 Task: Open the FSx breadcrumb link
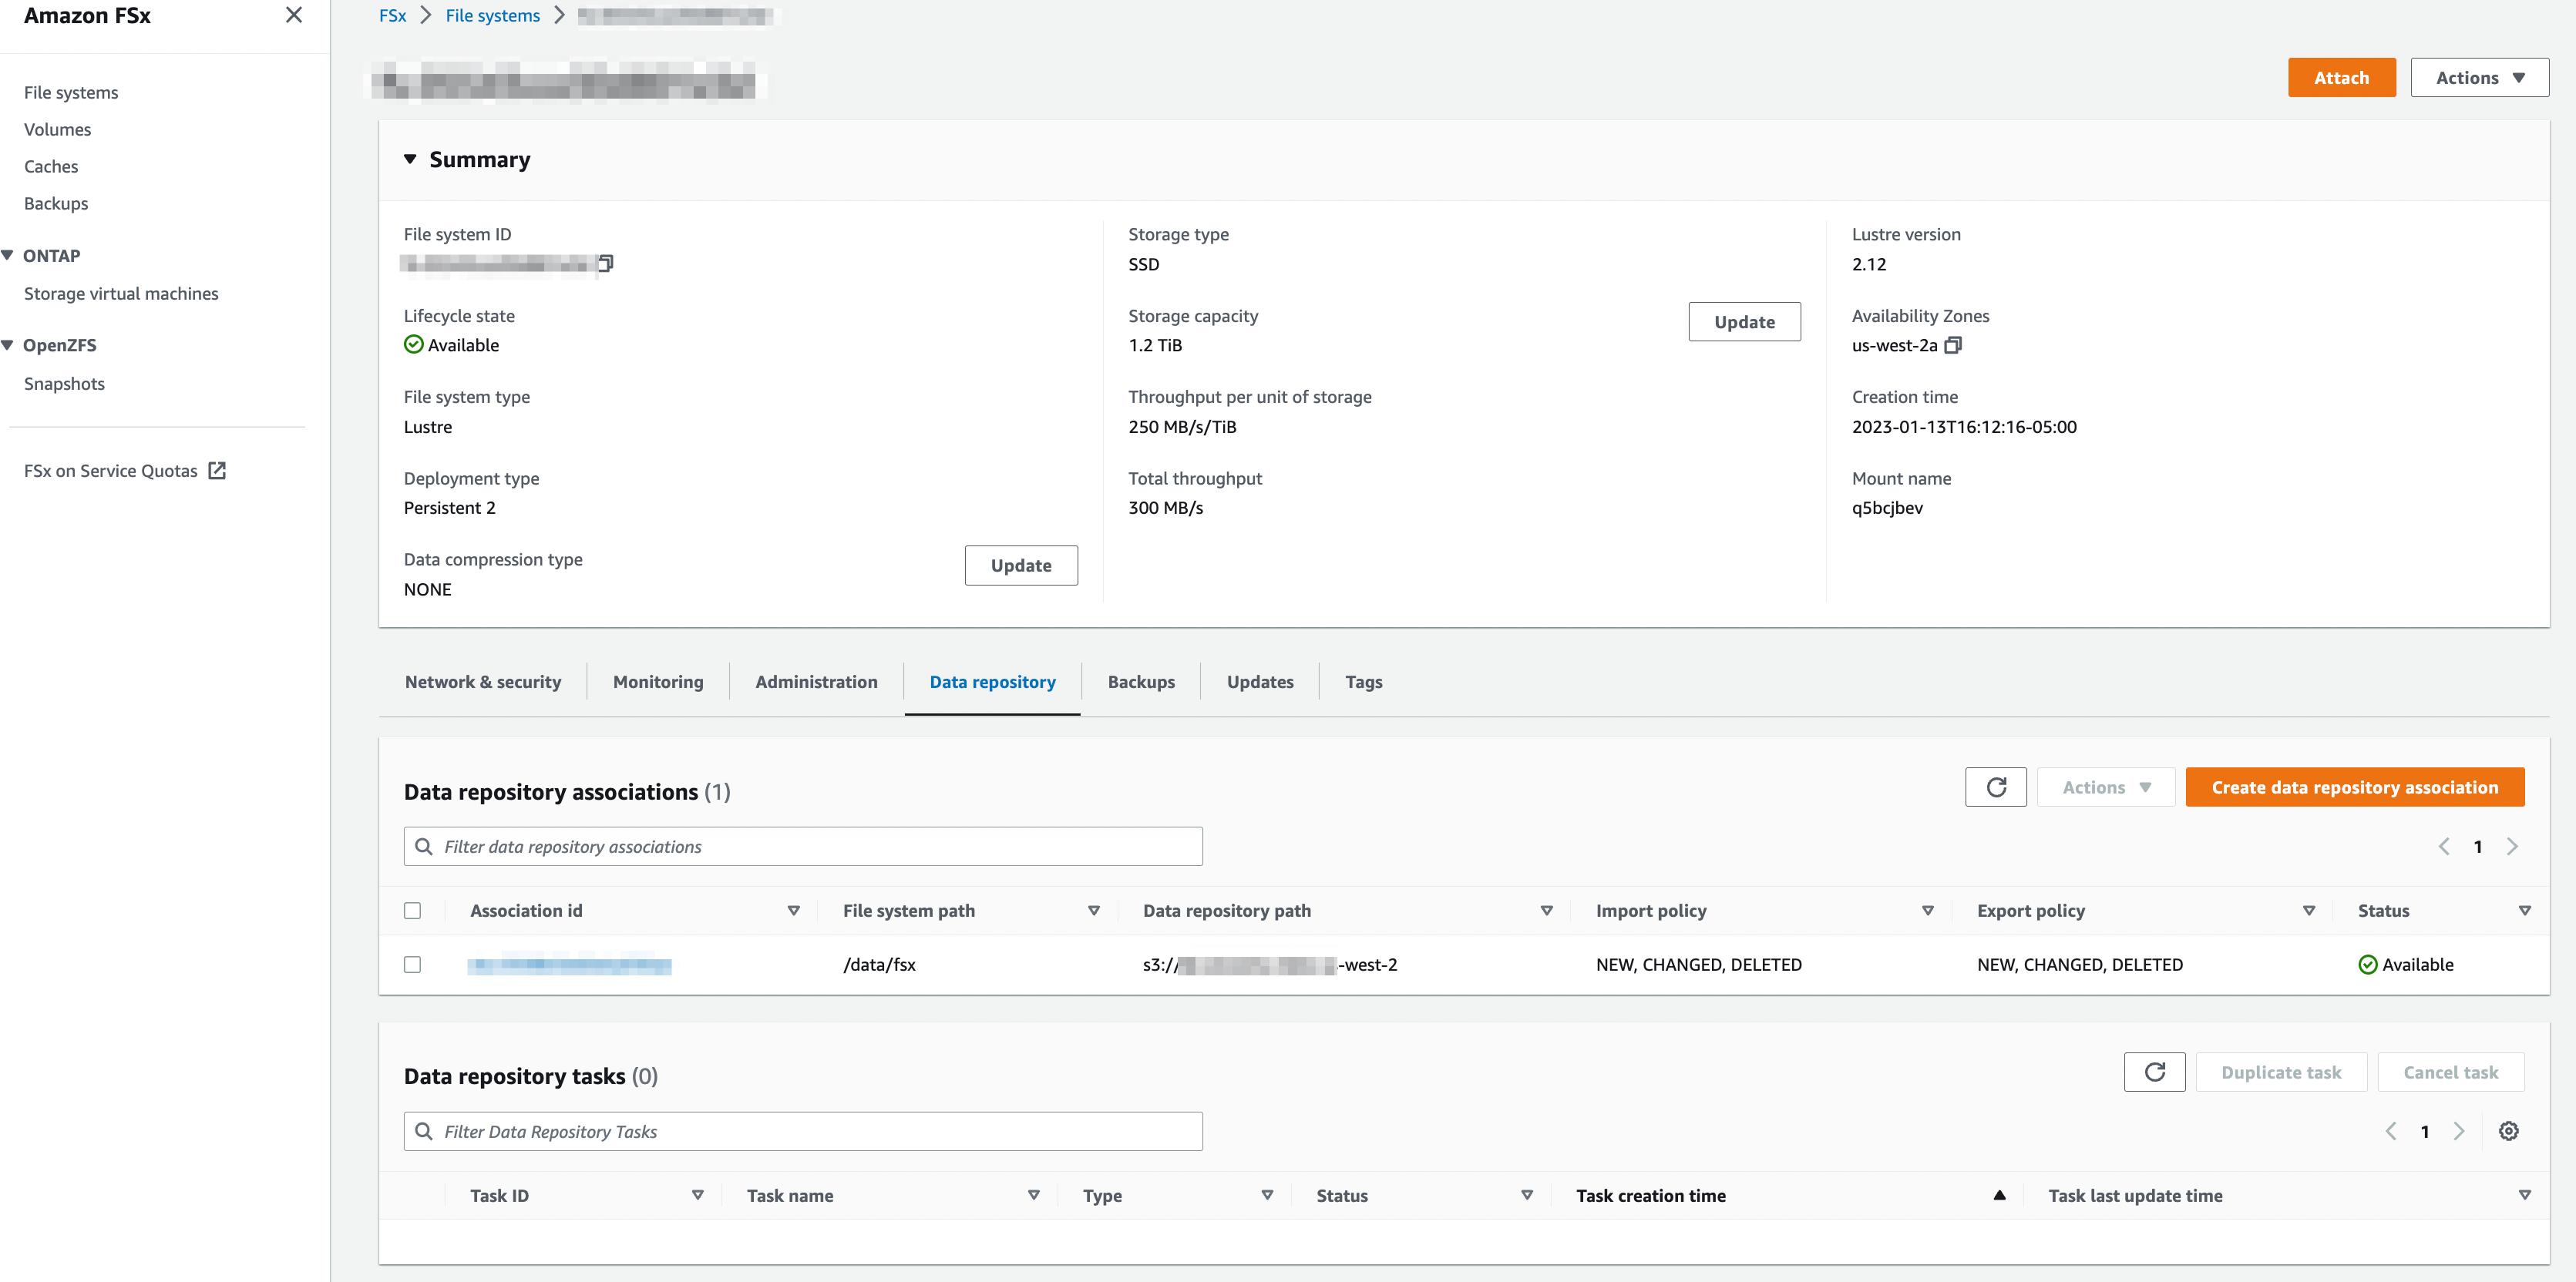[392, 16]
